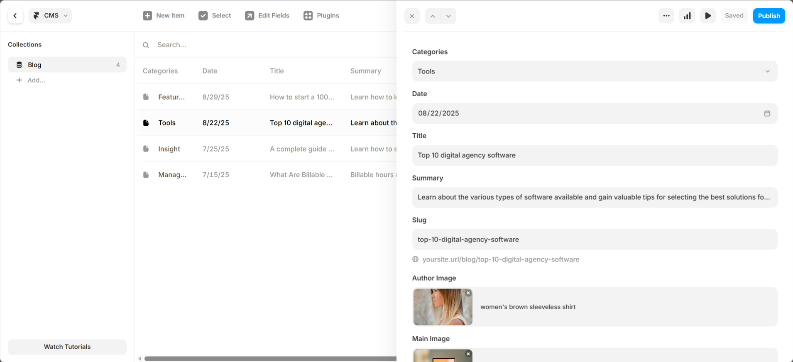The width and height of the screenshot is (793, 362).
Task: Click the Tools row title 'Top 10 digital age...'
Action: 301,123
